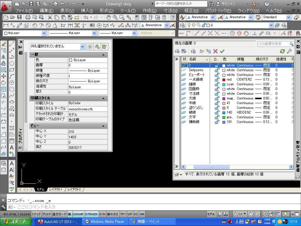
Task: Collapse the ビュー section in Properties
Action: click(103, 126)
